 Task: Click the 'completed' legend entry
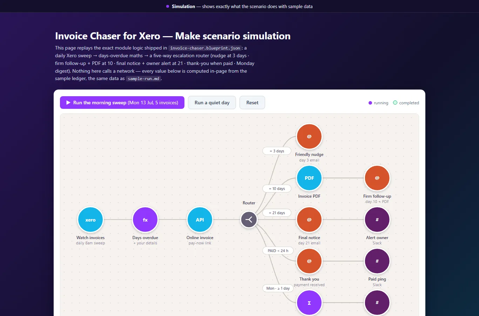pyautogui.click(x=406, y=103)
